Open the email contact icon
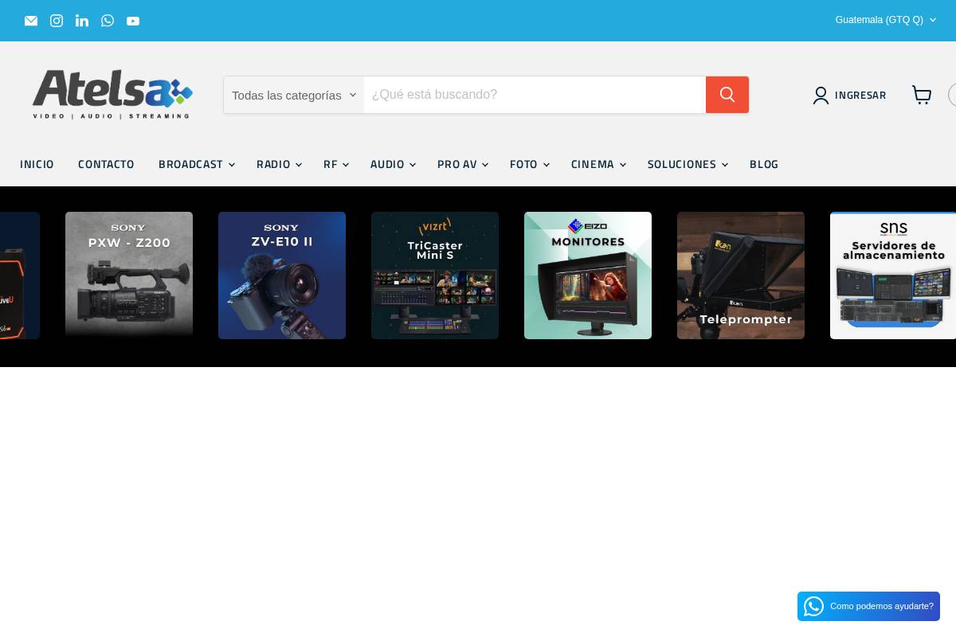The height and width of the screenshot is (637, 956). tap(31, 21)
